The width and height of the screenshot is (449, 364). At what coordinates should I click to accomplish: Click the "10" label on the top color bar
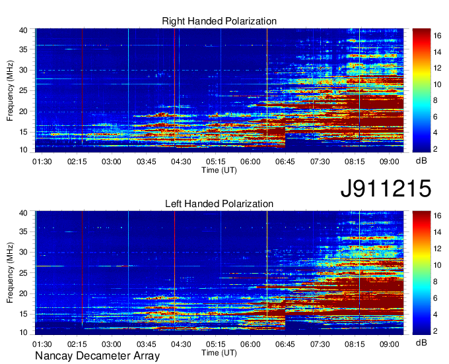(437, 84)
